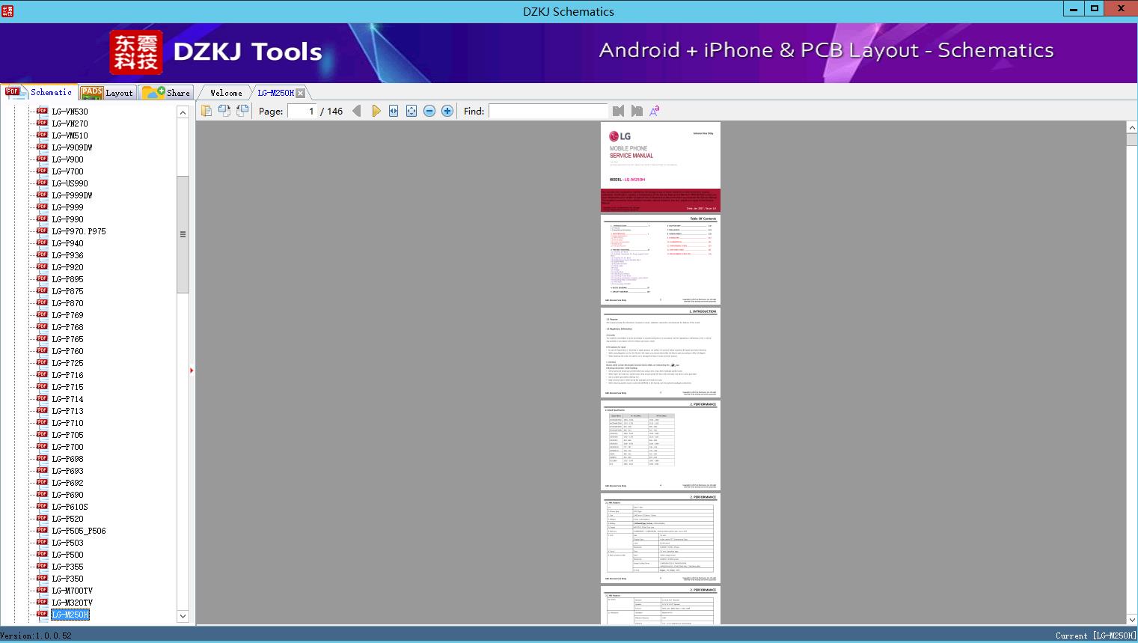The height and width of the screenshot is (643, 1138).
Task: Select the LG-M700TV tree item
Action: click(x=72, y=591)
